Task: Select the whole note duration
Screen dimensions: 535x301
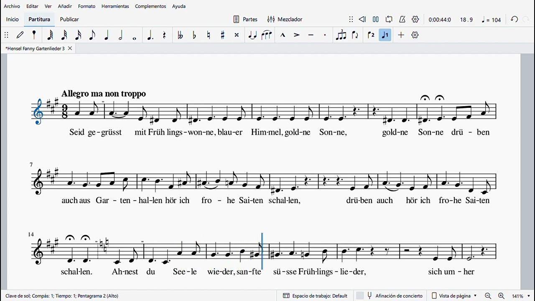Action: pyautogui.click(x=135, y=38)
